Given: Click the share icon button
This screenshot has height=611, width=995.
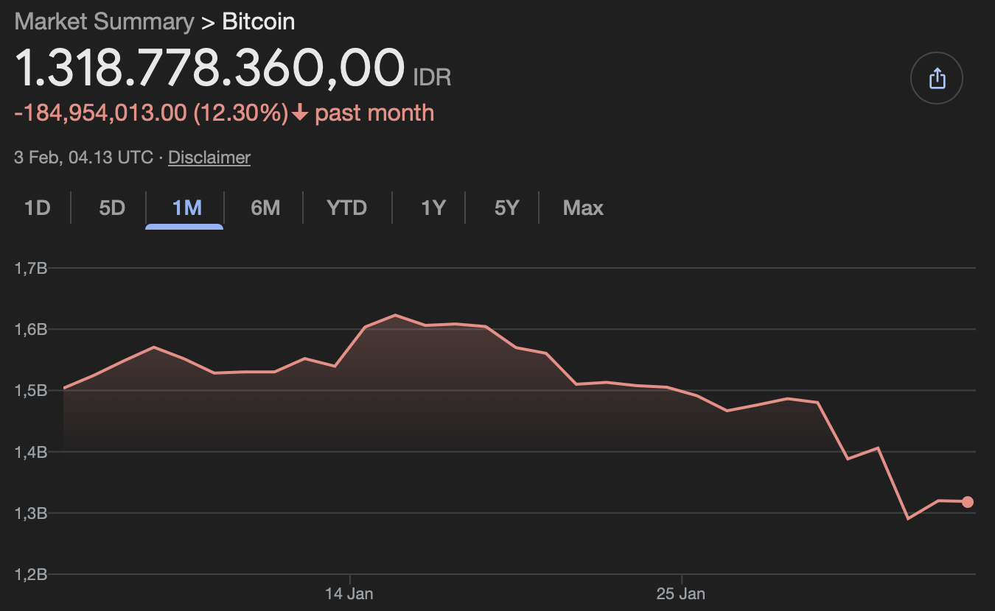Looking at the screenshot, I should (x=937, y=78).
